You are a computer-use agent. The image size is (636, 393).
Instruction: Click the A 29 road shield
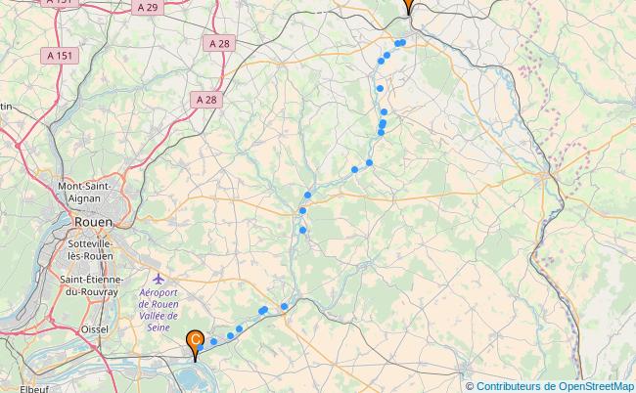point(148,7)
